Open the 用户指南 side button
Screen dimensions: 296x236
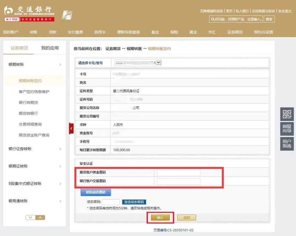pyautogui.click(x=287, y=144)
